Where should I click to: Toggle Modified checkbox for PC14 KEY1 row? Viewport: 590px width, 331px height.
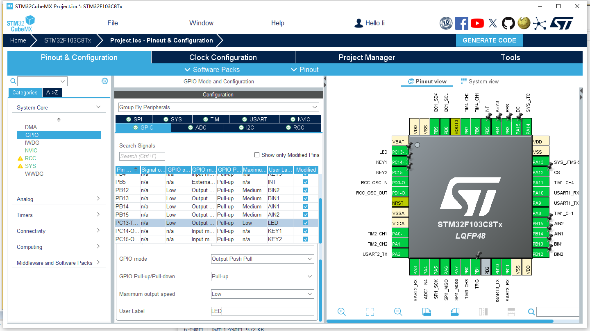point(306,231)
